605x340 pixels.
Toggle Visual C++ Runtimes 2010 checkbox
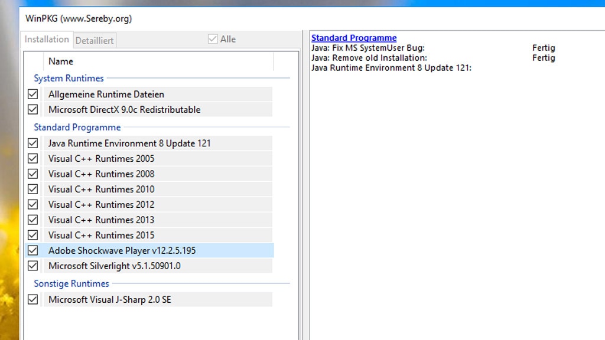(33, 189)
